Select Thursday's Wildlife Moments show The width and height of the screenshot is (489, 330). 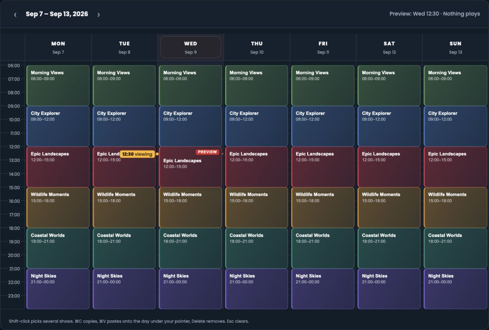click(257, 208)
